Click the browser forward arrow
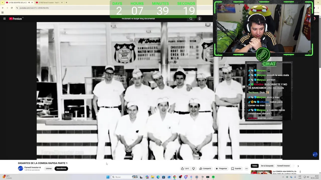Screen dimensions: 321x180 point(7,8)
